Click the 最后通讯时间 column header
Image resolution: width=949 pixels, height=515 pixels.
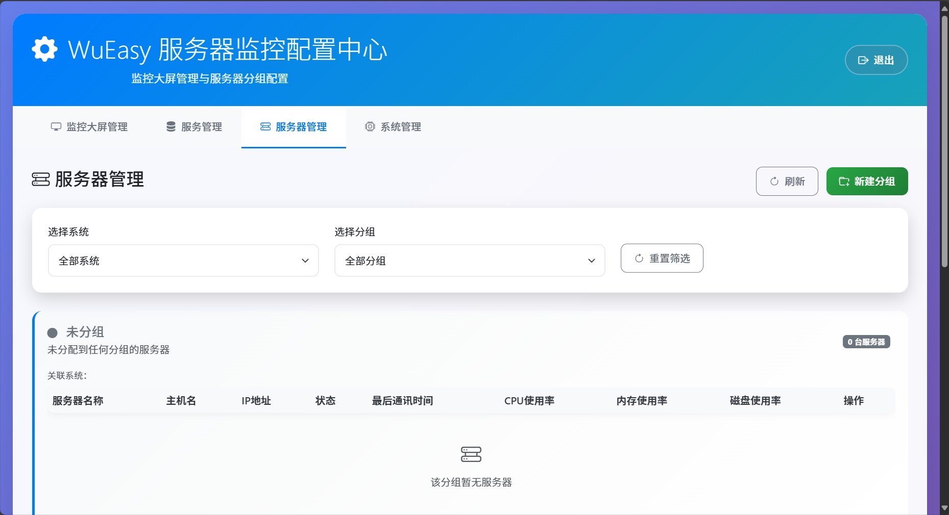pyautogui.click(x=403, y=401)
